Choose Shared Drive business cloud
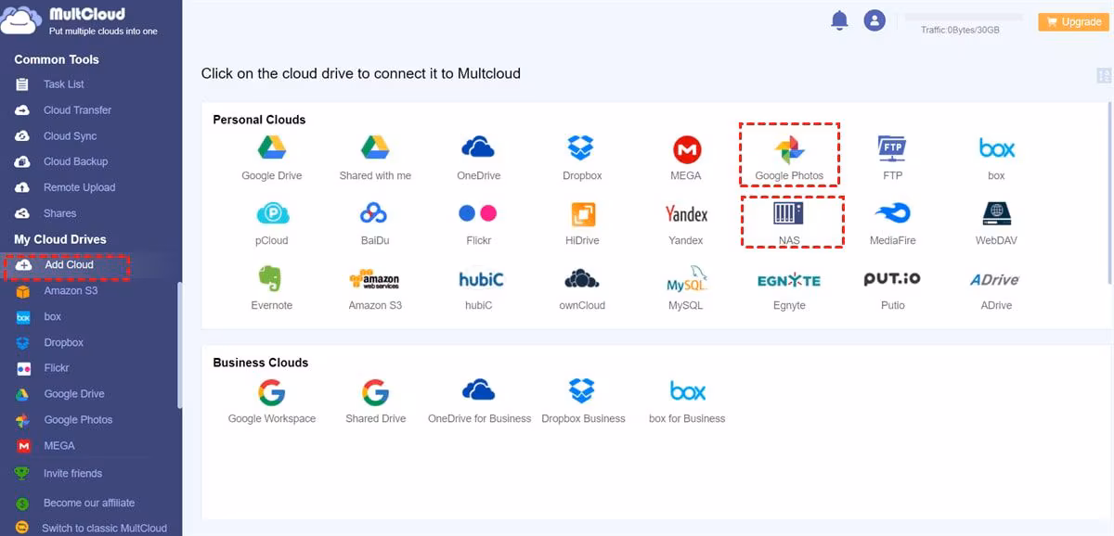Image resolution: width=1114 pixels, height=536 pixels. [x=375, y=392]
